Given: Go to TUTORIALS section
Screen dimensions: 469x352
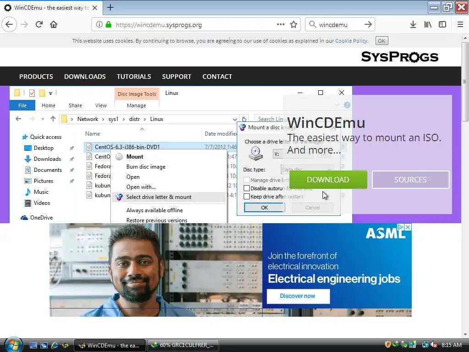Looking at the screenshot, I should [134, 77].
